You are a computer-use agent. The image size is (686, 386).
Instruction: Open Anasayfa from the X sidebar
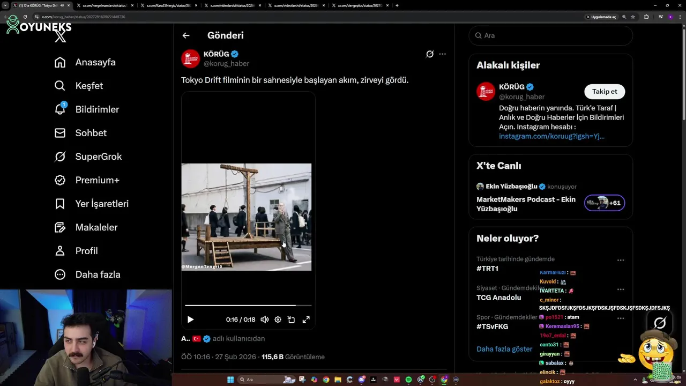point(85,62)
